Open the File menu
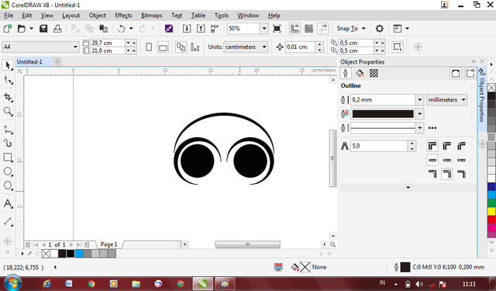Image resolution: width=496 pixels, height=291 pixels. [x=9, y=16]
